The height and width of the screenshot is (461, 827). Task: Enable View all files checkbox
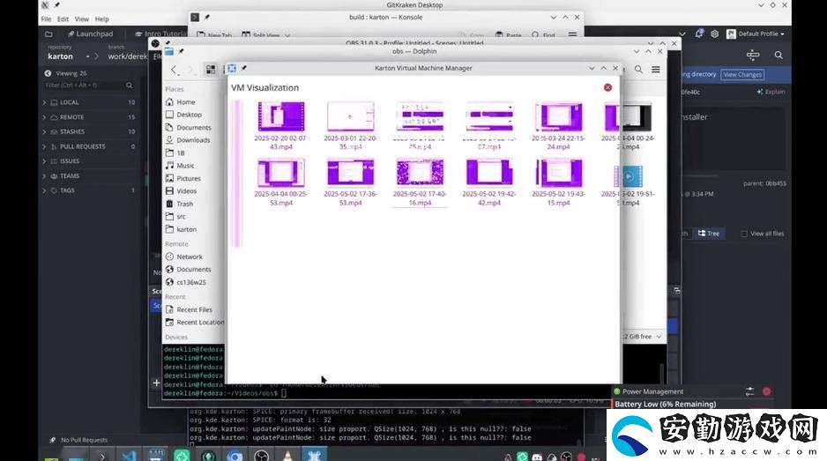click(x=744, y=234)
